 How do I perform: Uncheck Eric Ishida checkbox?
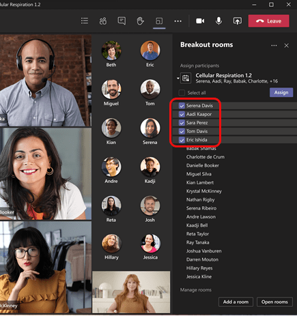tap(182, 140)
